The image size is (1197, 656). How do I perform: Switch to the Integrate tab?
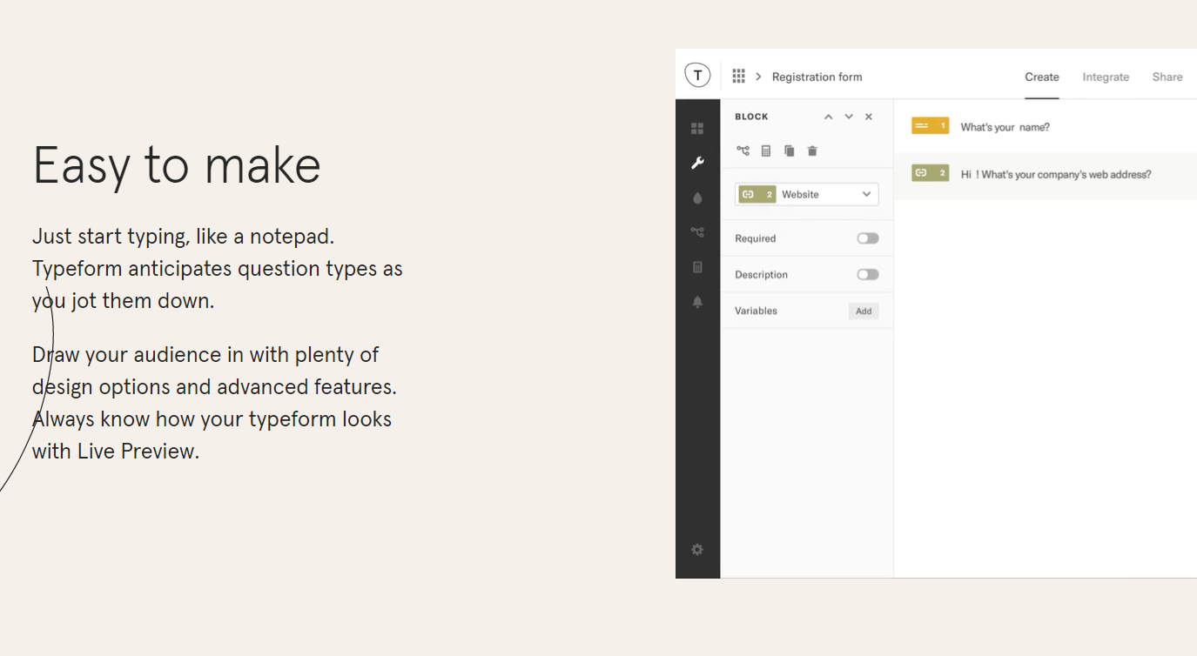[x=1106, y=77]
